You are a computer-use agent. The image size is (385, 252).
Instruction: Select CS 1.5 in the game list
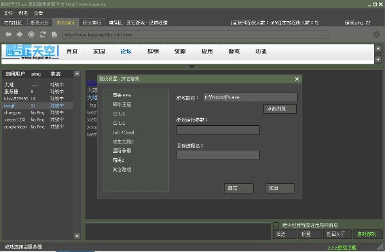tap(119, 114)
